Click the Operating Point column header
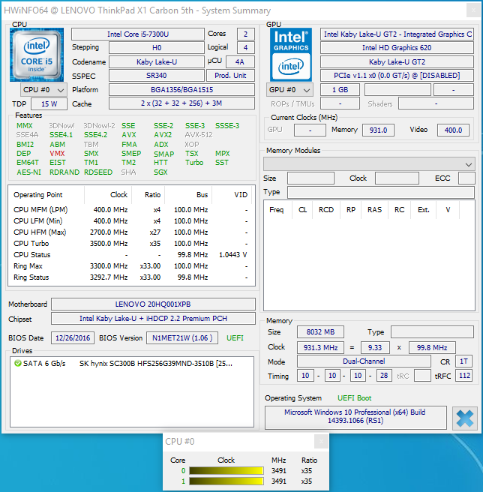The image size is (483, 492). click(46, 195)
